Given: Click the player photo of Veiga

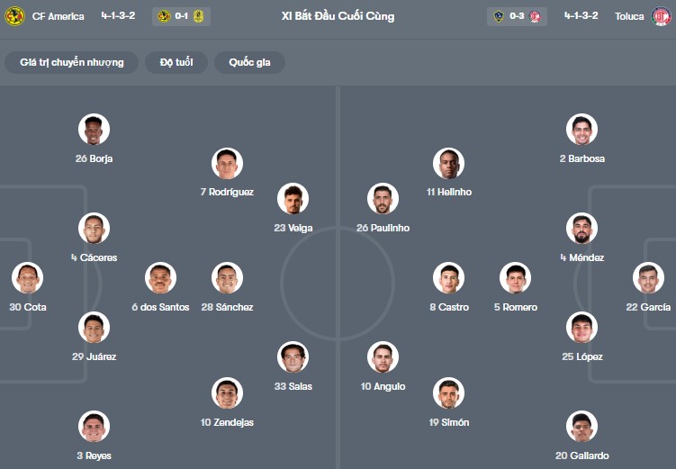Looking at the screenshot, I should pos(293,199).
